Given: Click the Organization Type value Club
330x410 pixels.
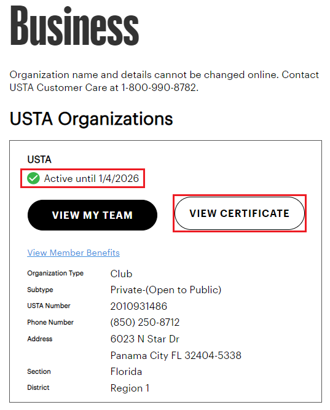Looking at the screenshot, I should click(x=121, y=274).
